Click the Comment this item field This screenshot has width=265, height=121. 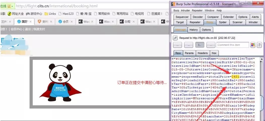pyautogui.click(x=233, y=45)
